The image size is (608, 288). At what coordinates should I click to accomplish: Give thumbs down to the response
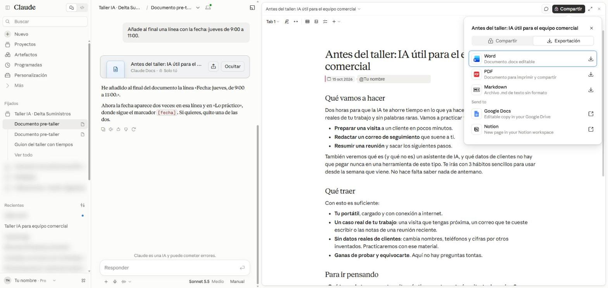coord(126,129)
